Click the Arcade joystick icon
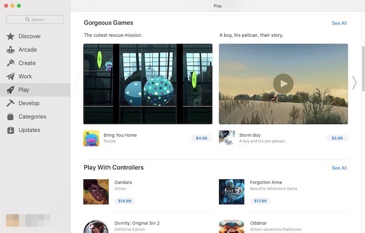365x233 pixels. (x=10, y=50)
